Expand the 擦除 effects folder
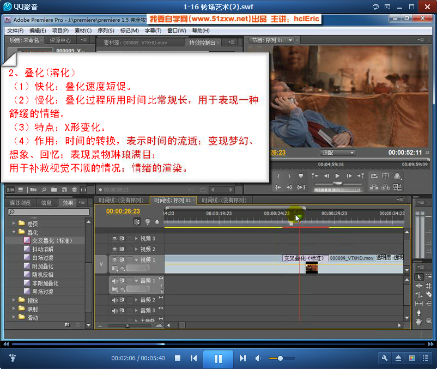Screen dimensions: 437x369 coord(14,300)
